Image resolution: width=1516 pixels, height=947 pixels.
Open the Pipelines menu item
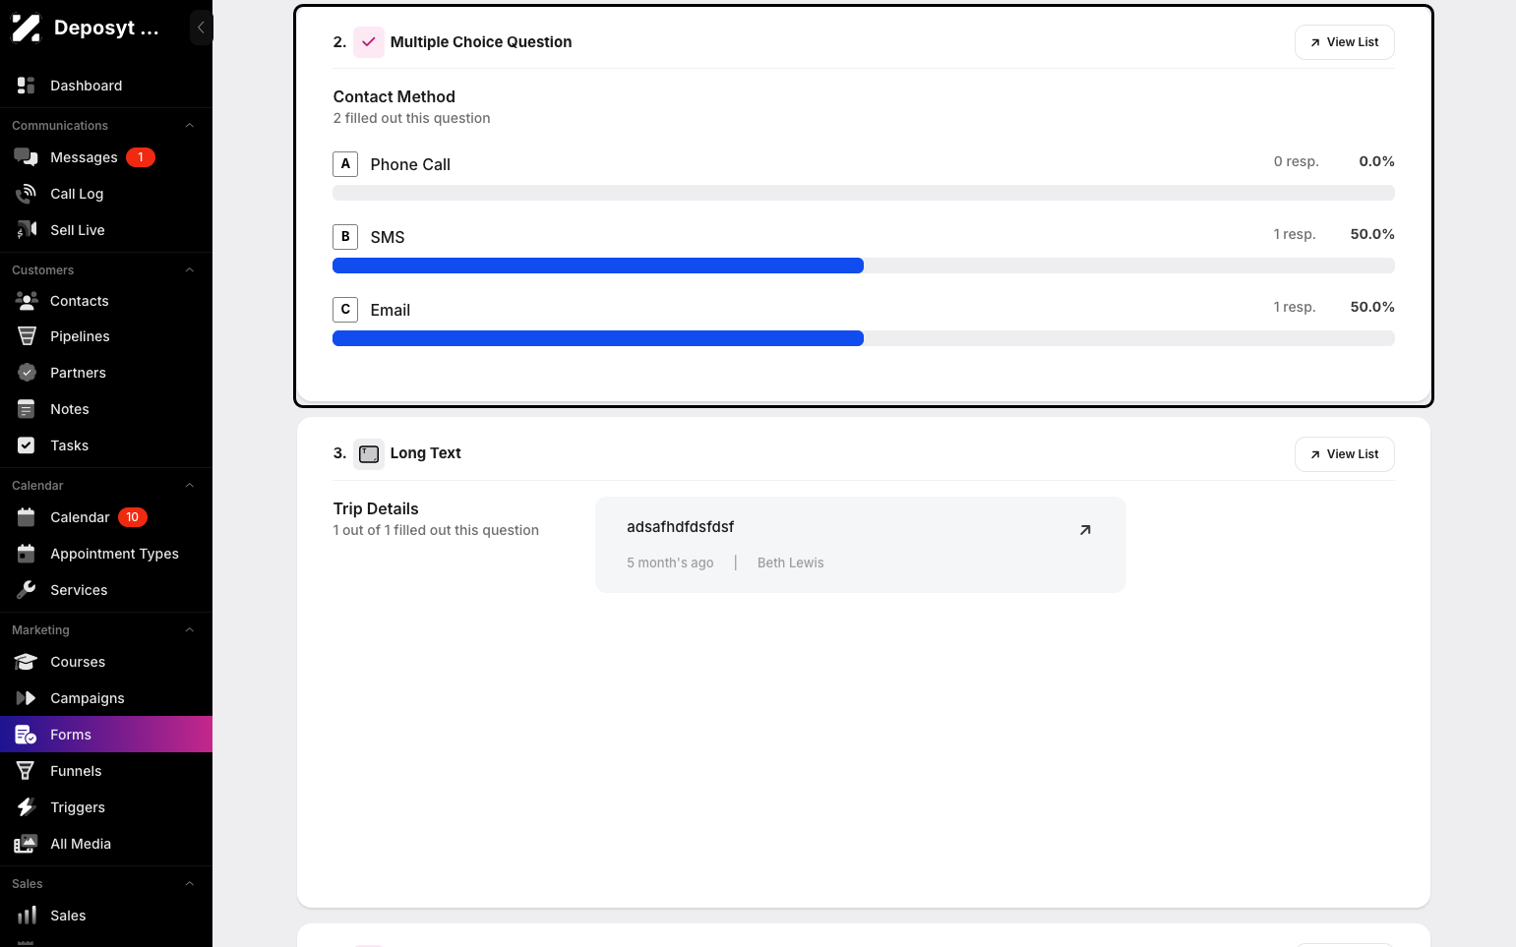[x=106, y=336]
